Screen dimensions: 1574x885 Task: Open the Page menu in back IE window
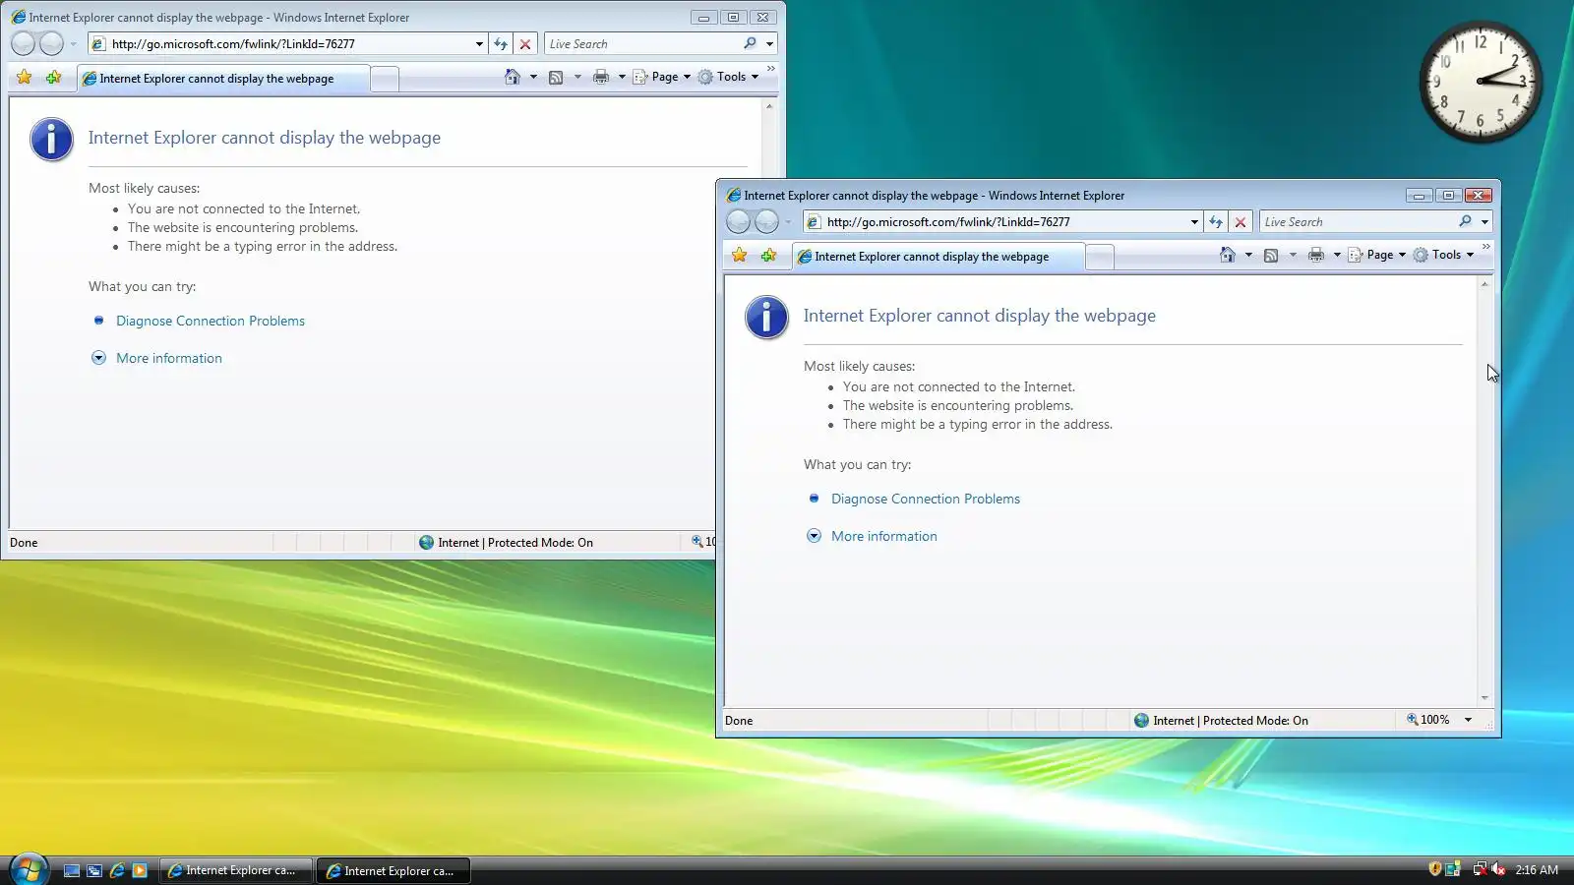[x=660, y=77]
